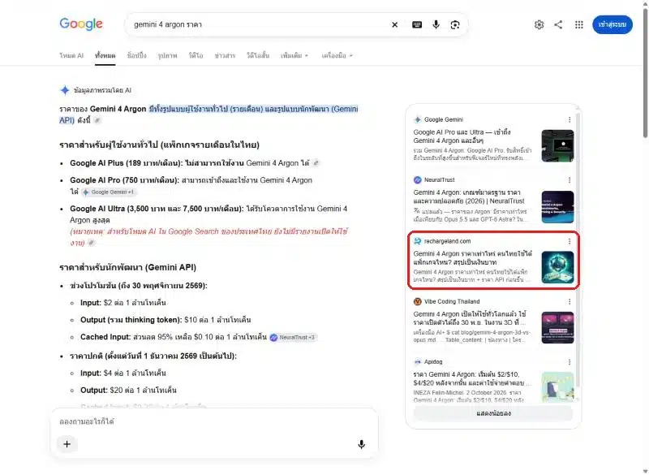Click link icon after the red note
The height and width of the screenshot is (475, 649).
(91, 243)
